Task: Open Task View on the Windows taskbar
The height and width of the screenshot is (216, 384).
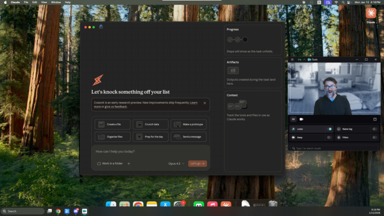Action: pos(50,211)
